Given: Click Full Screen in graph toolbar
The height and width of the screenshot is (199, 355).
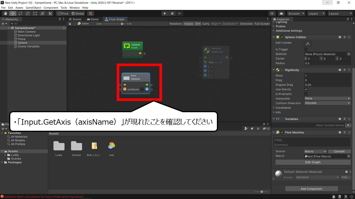Looking at the screenshot, I should click(262, 24).
